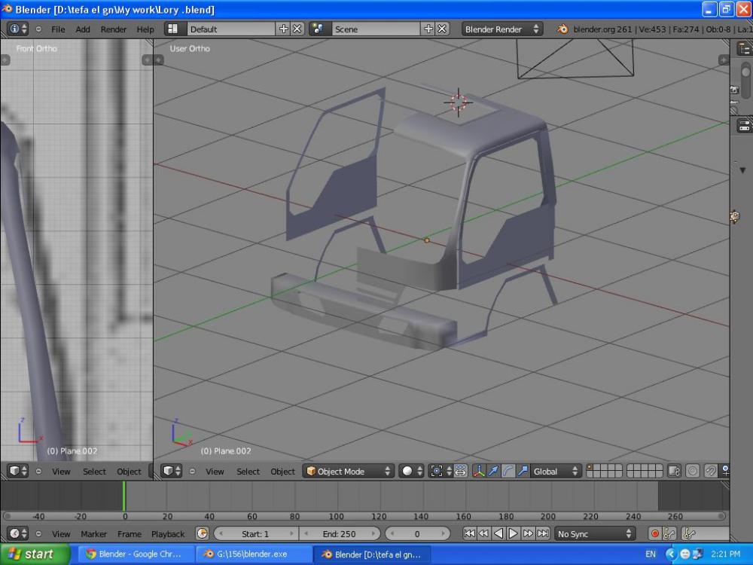This screenshot has width=753, height=565.
Task: Click the rotate manipulator arc icon
Action: click(x=508, y=471)
